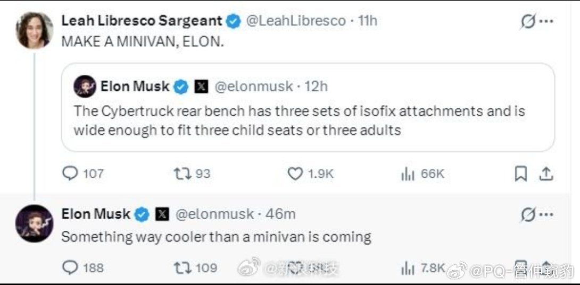The width and height of the screenshot is (580, 285).
Task: Repost the tweet with 93 reposts
Action: pos(182,174)
